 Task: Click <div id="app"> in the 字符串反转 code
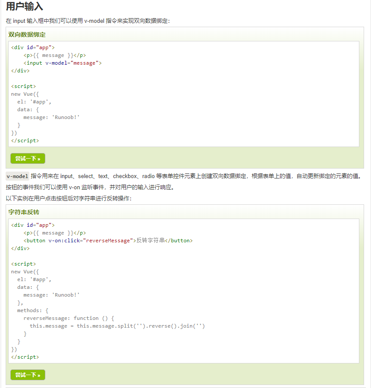[x=33, y=225]
